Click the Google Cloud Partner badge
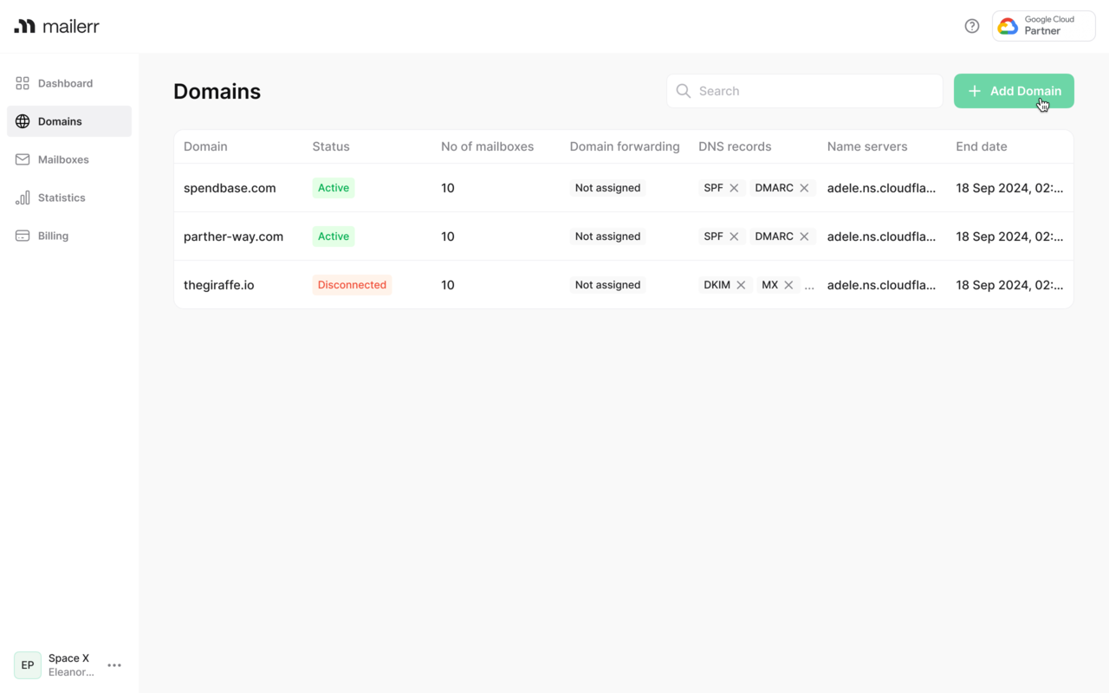Image resolution: width=1109 pixels, height=693 pixels. coord(1043,26)
